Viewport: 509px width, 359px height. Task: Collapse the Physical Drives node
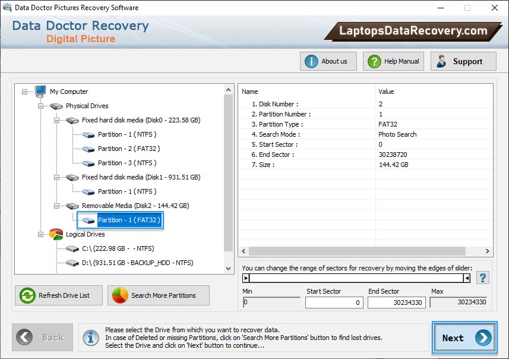(40, 106)
